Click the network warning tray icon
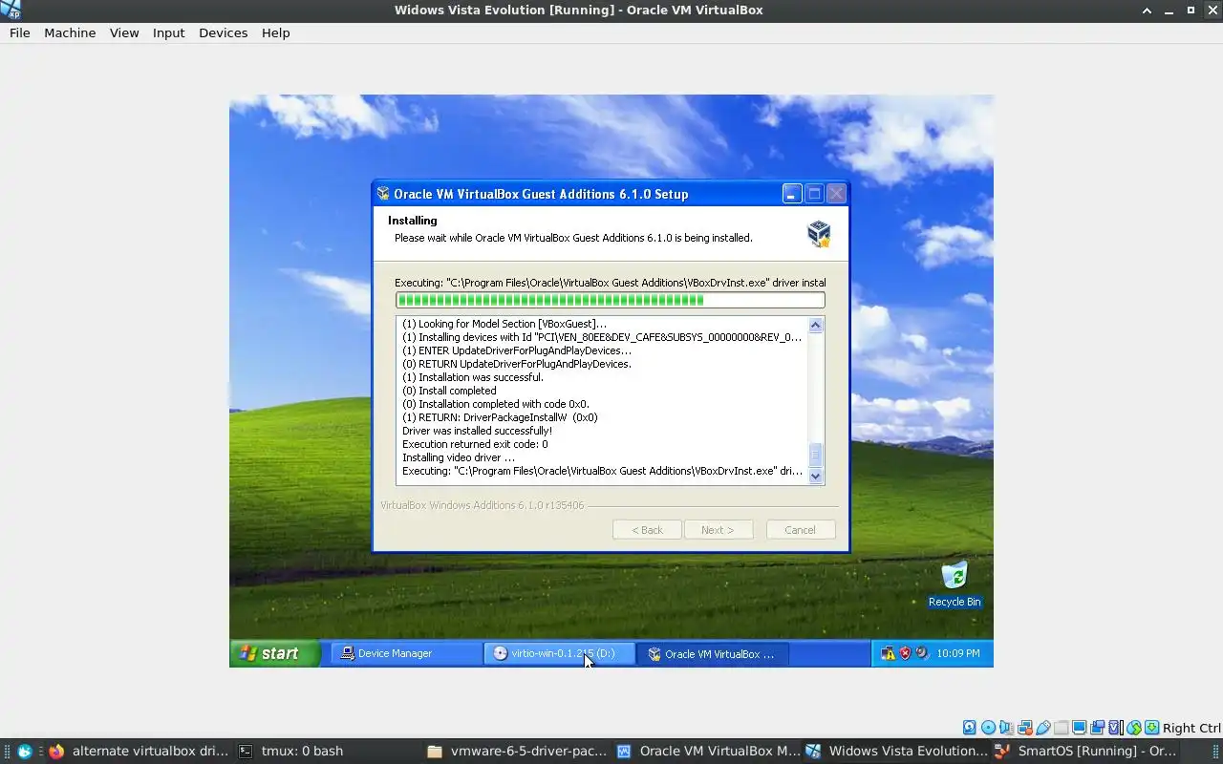 click(x=888, y=653)
